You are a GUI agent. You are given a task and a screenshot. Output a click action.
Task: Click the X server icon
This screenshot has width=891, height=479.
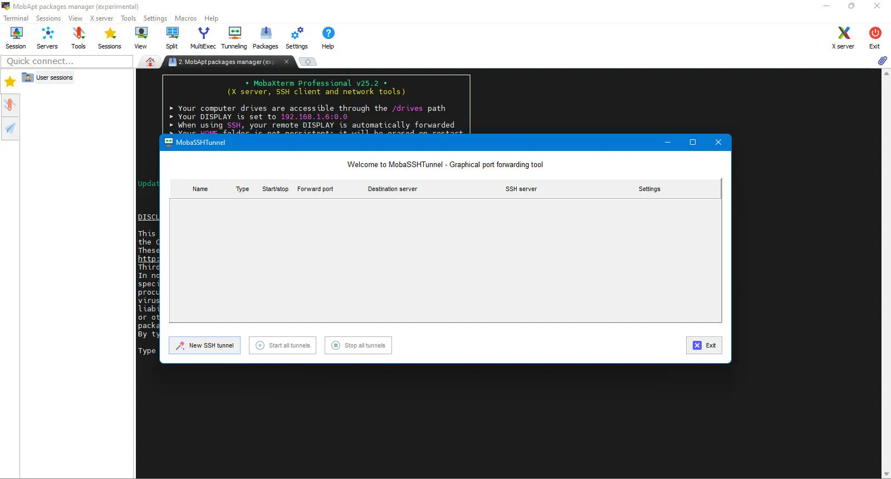coord(843,38)
